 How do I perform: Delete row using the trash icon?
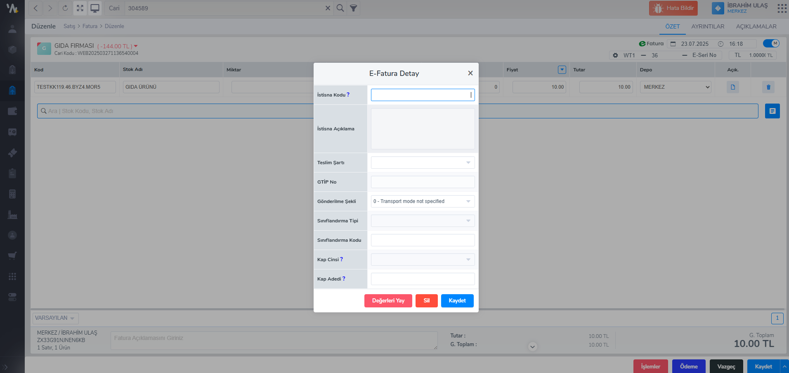click(768, 87)
